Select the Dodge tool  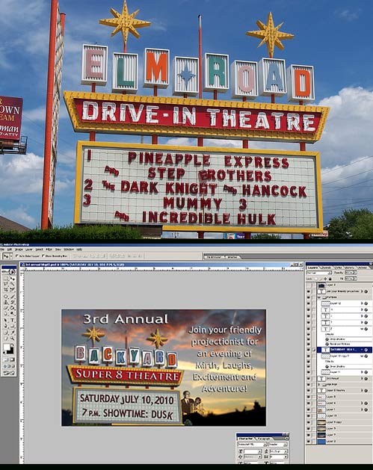(x=12, y=313)
